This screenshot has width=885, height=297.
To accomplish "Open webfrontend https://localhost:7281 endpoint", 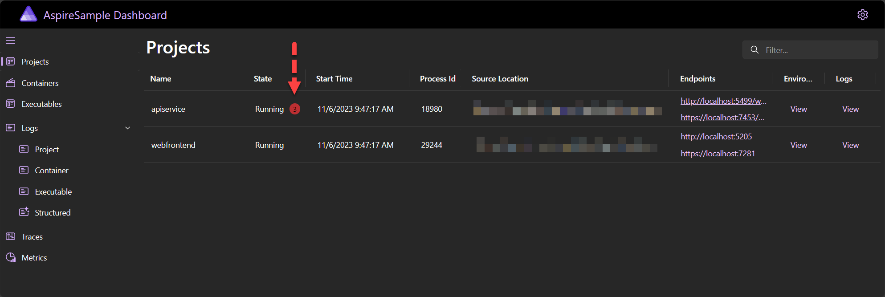I will [x=718, y=154].
